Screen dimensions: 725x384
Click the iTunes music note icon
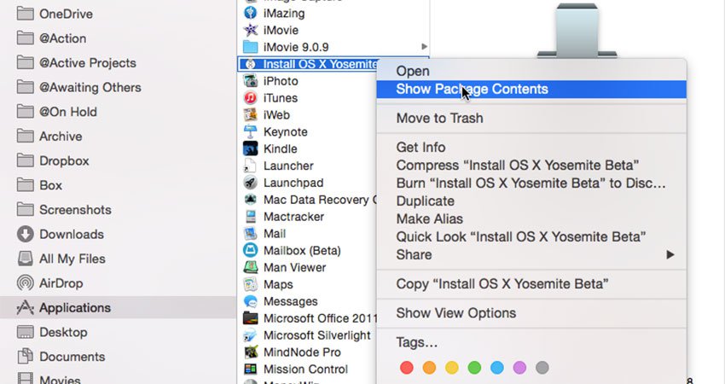(x=250, y=97)
